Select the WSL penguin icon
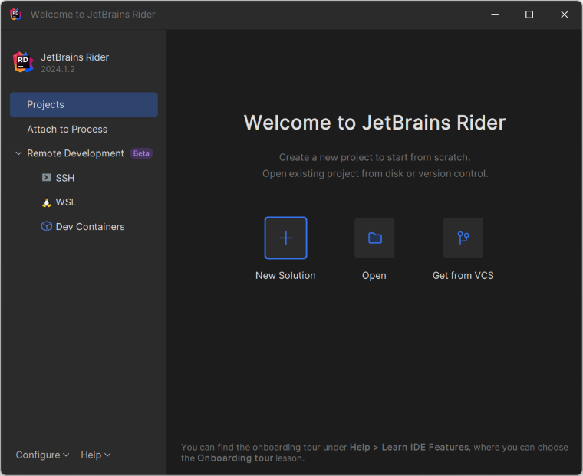The image size is (583, 476). click(x=47, y=202)
